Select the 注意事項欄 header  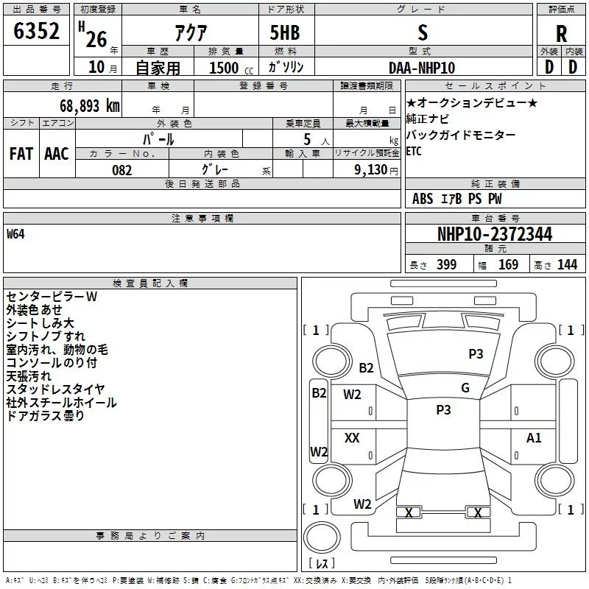pos(202,218)
